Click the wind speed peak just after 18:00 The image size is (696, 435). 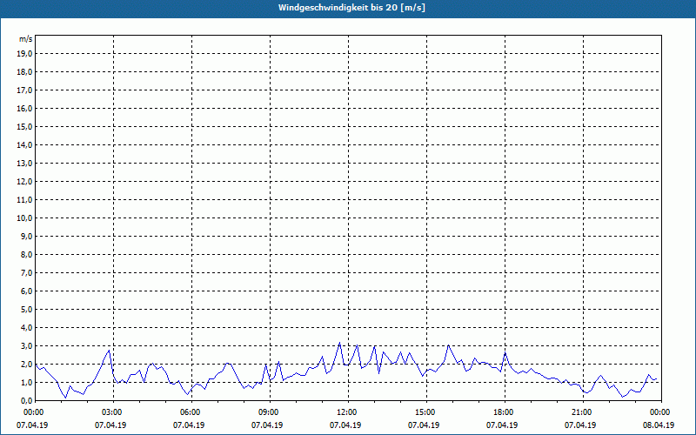(505, 352)
